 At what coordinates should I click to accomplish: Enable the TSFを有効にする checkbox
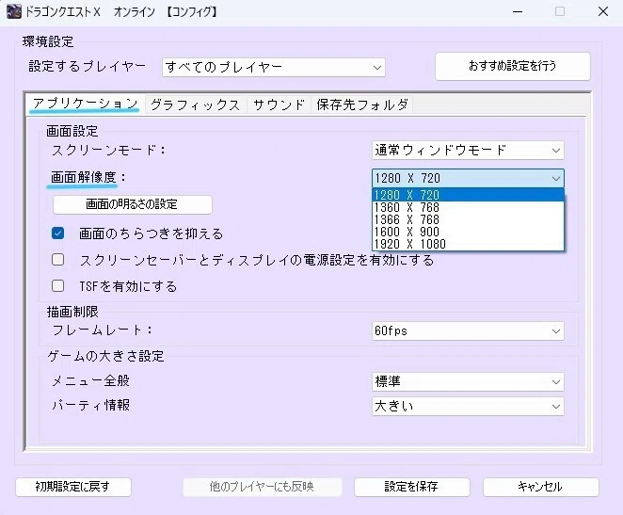tap(58, 285)
